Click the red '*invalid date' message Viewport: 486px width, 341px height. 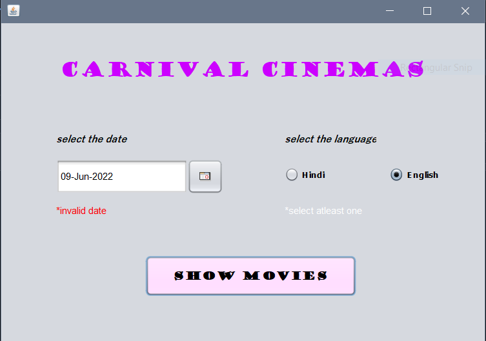(x=81, y=211)
